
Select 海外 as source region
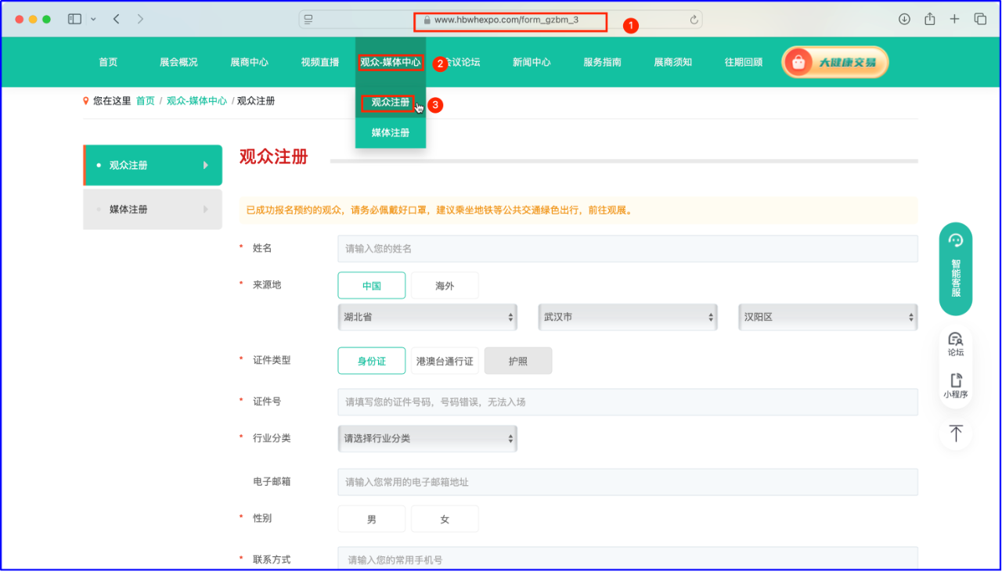point(445,286)
